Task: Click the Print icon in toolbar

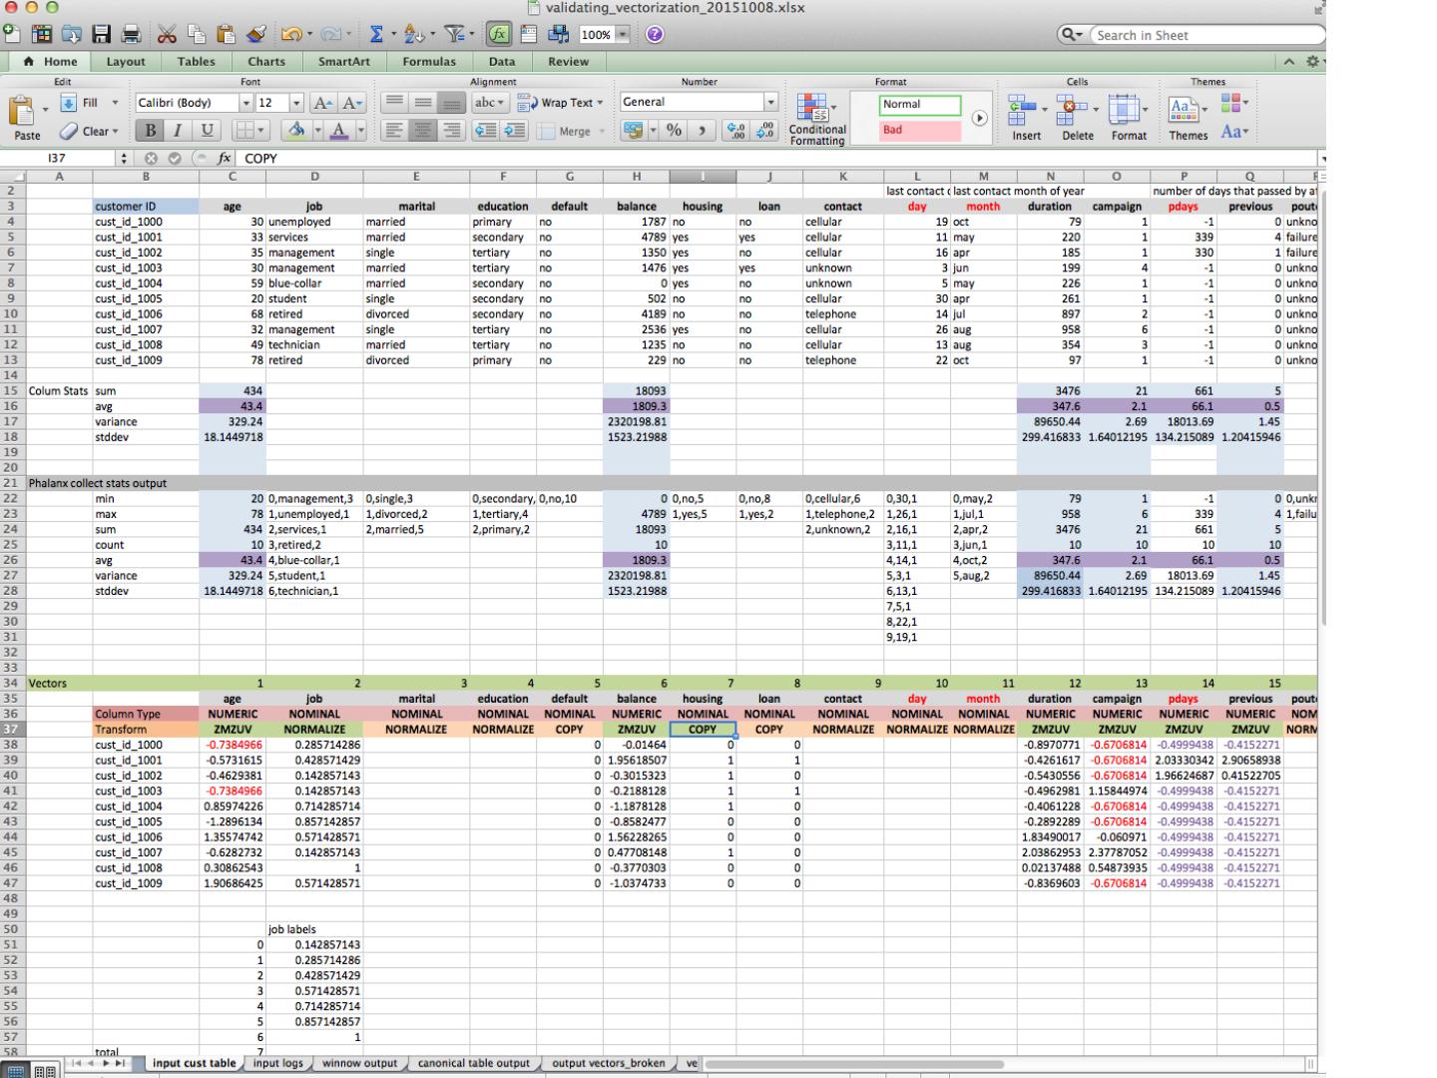Action: [x=131, y=35]
